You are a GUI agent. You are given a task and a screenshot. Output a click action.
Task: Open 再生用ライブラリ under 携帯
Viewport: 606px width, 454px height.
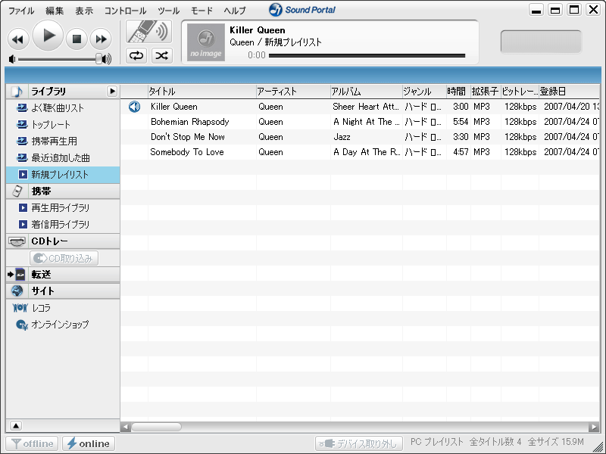pos(60,207)
